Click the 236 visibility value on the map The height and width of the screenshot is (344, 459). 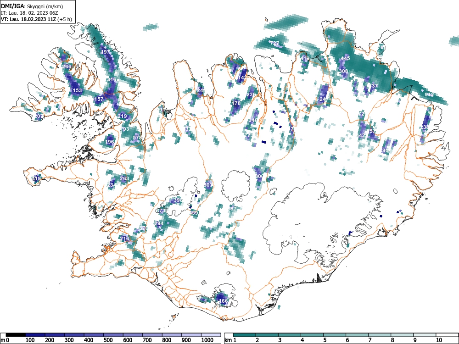point(251,94)
